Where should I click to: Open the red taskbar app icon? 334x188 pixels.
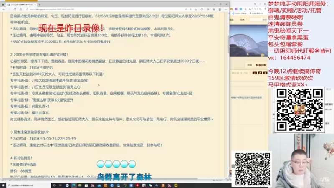click(x=137, y=185)
